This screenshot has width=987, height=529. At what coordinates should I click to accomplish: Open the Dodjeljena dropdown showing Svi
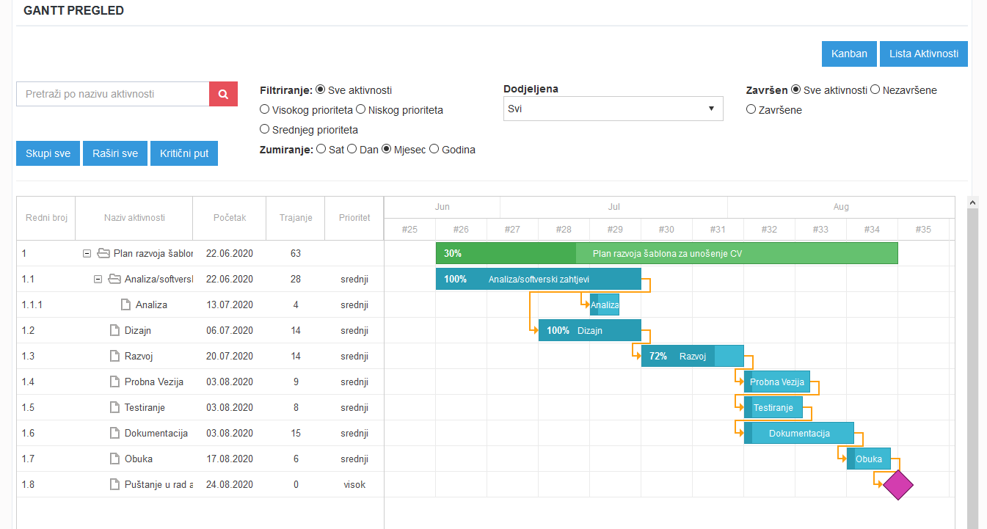[x=613, y=109]
